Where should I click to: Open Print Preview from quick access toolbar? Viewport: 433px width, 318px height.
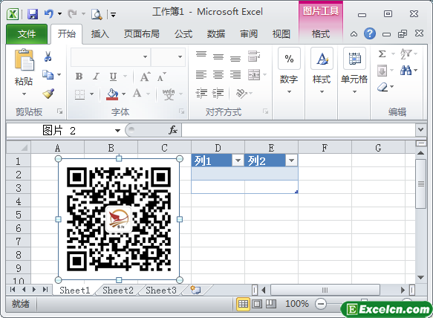point(97,14)
